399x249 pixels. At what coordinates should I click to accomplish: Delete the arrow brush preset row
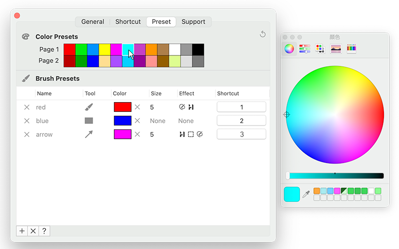(x=27, y=134)
